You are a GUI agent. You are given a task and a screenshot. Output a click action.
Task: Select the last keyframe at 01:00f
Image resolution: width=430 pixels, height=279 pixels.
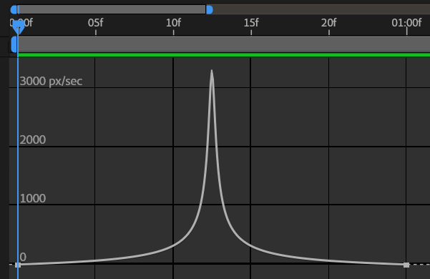coord(406,265)
